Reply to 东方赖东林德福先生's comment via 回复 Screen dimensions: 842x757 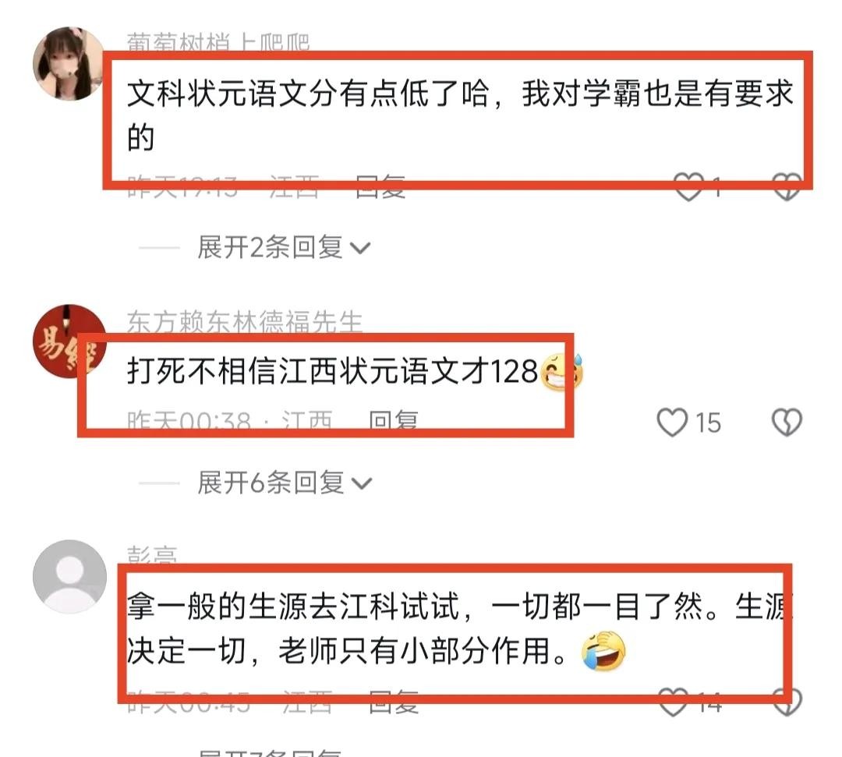point(393,422)
